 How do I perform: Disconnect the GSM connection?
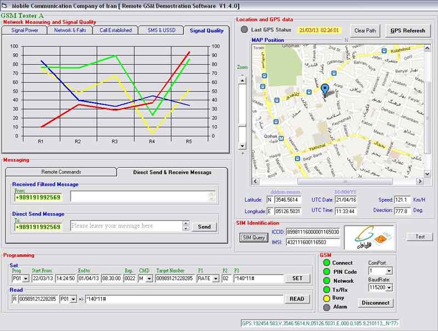click(376, 303)
